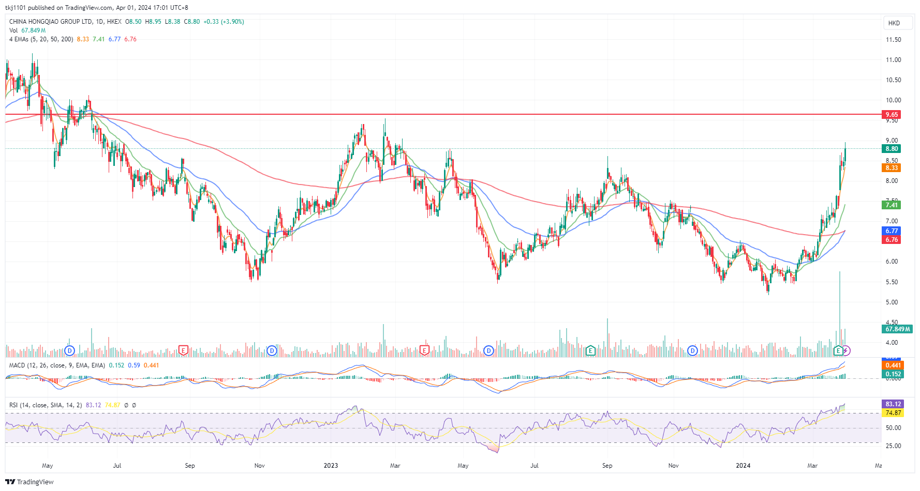
Task: Open the green earnings marker from March 2024
Action: click(x=838, y=351)
